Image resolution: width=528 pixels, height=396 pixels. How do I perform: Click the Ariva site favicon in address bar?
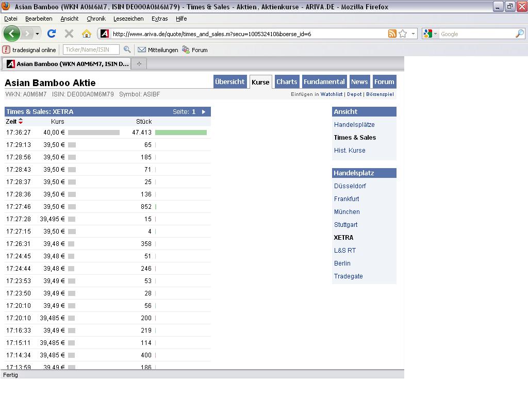coord(105,34)
